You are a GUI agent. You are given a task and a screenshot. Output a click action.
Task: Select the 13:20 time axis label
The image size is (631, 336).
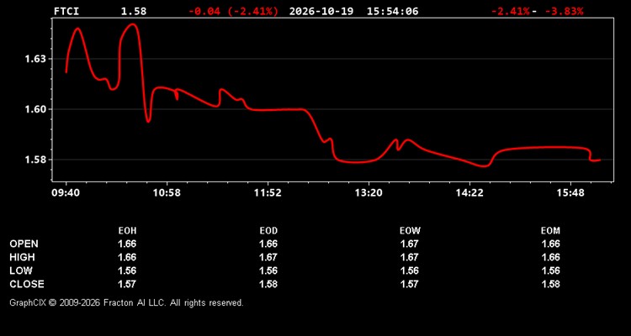[369, 193]
